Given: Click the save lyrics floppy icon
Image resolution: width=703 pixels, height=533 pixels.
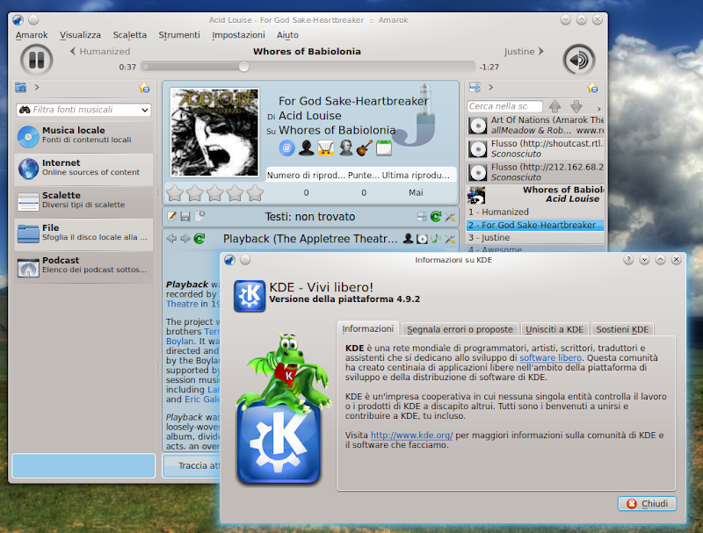Looking at the screenshot, I should pos(185,217).
